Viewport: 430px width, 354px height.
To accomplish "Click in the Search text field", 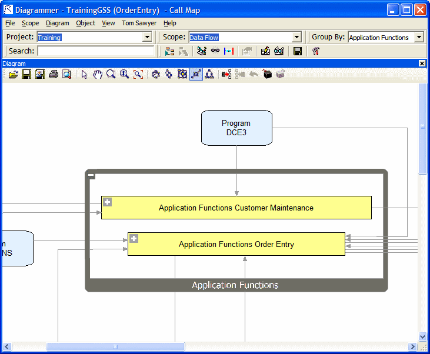I will (x=95, y=51).
